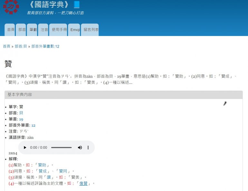
Task: Click the 贊同 example word link
Action: [x=63, y=171]
